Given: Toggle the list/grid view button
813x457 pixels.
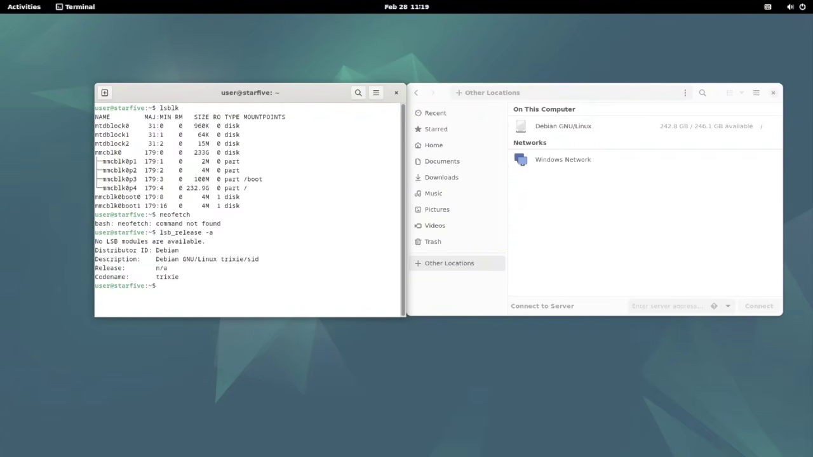Looking at the screenshot, I should [x=730, y=93].
